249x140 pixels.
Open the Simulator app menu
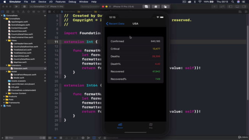pyautogui.click(x=15, y=2)
